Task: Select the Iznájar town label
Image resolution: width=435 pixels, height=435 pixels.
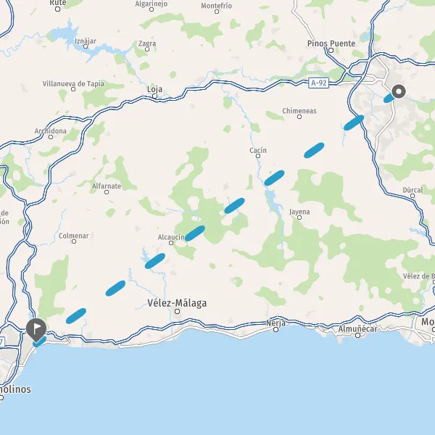Action: 86,41
